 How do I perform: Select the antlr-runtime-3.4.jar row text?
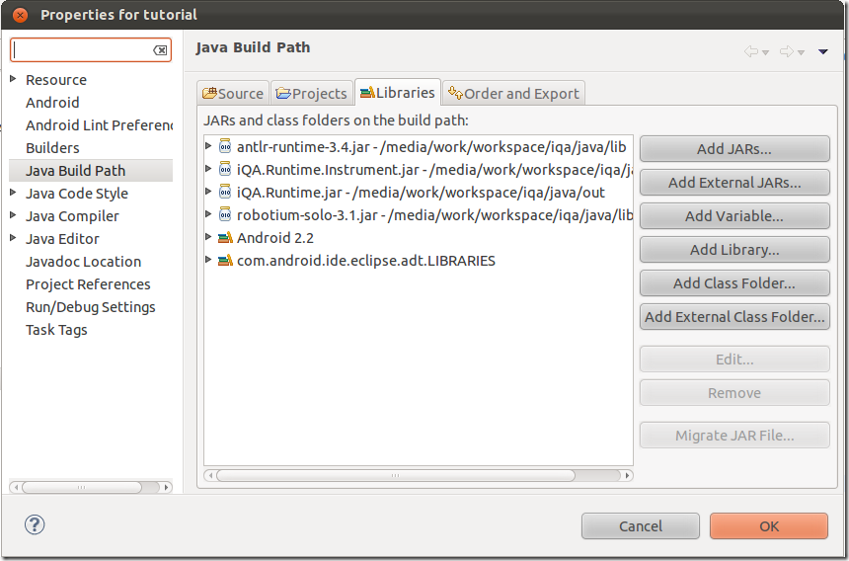[x=431, y=147]
